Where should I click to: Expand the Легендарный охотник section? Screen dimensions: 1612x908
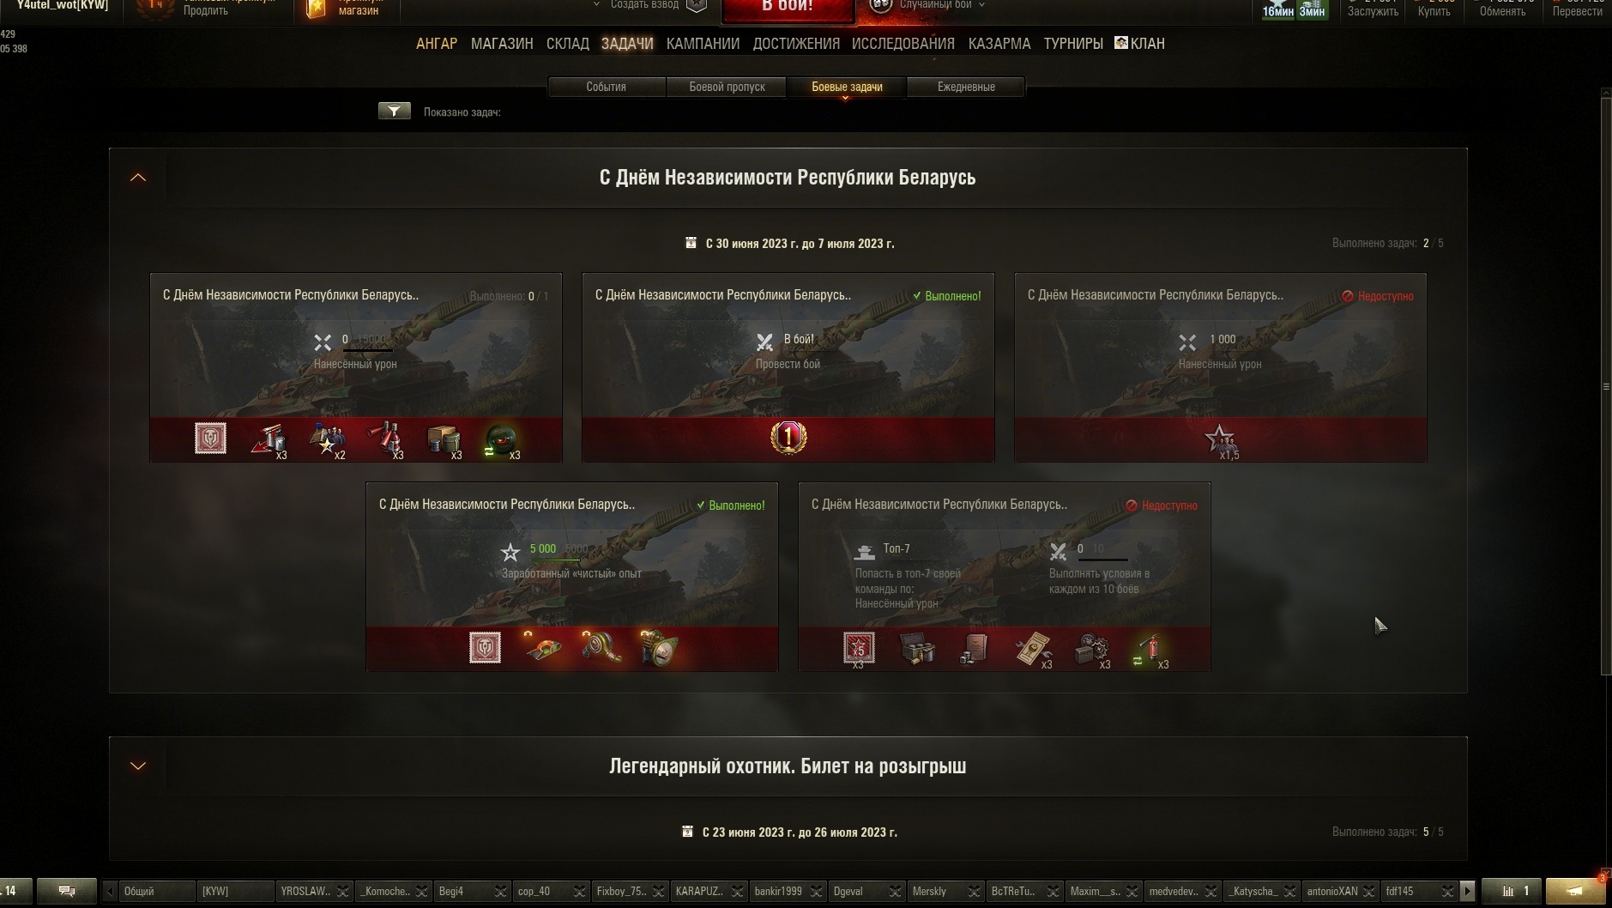pyautogui.click(x=138, y=766)
